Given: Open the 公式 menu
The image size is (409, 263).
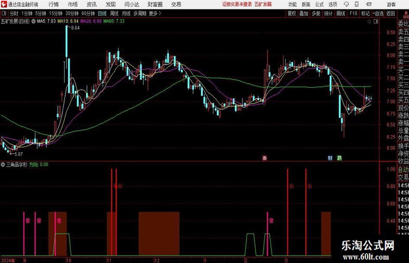Looking at the screenshot, I should [x=319, y=4].
